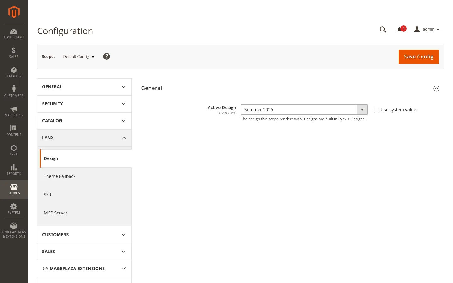Expand the SECURITY config group
Screen dimensions: 453x283
click(x=84, y=104)
